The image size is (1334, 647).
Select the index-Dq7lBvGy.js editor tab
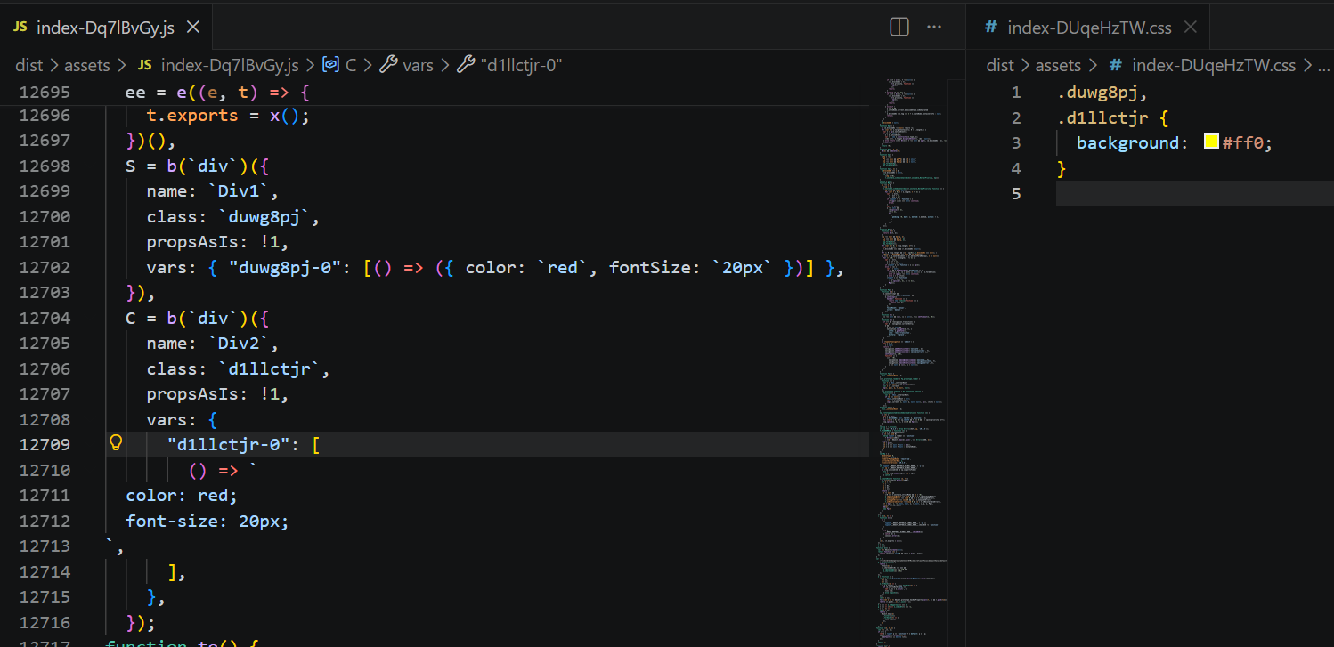click(x=105, y=28)
